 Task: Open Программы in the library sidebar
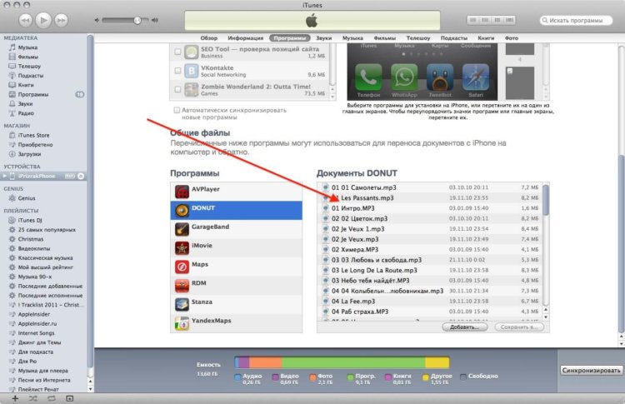click(33, 94)
